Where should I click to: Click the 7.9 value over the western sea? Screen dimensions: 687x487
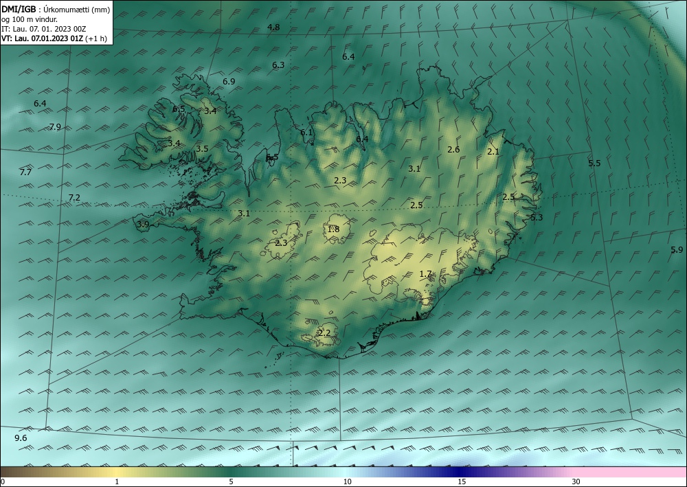[55, 127]
